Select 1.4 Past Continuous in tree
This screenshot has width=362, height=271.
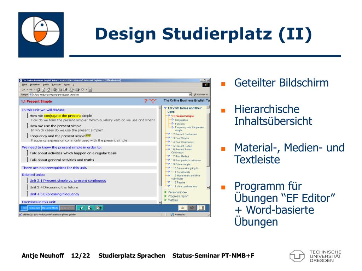pos(182,142)
